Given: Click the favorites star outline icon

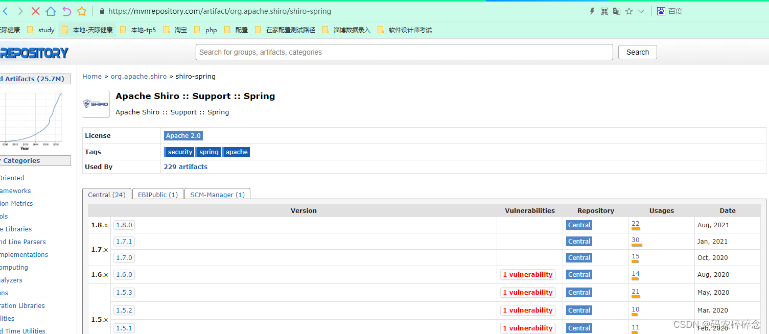Looking at the screenshot, I should [x=629, y=11].
